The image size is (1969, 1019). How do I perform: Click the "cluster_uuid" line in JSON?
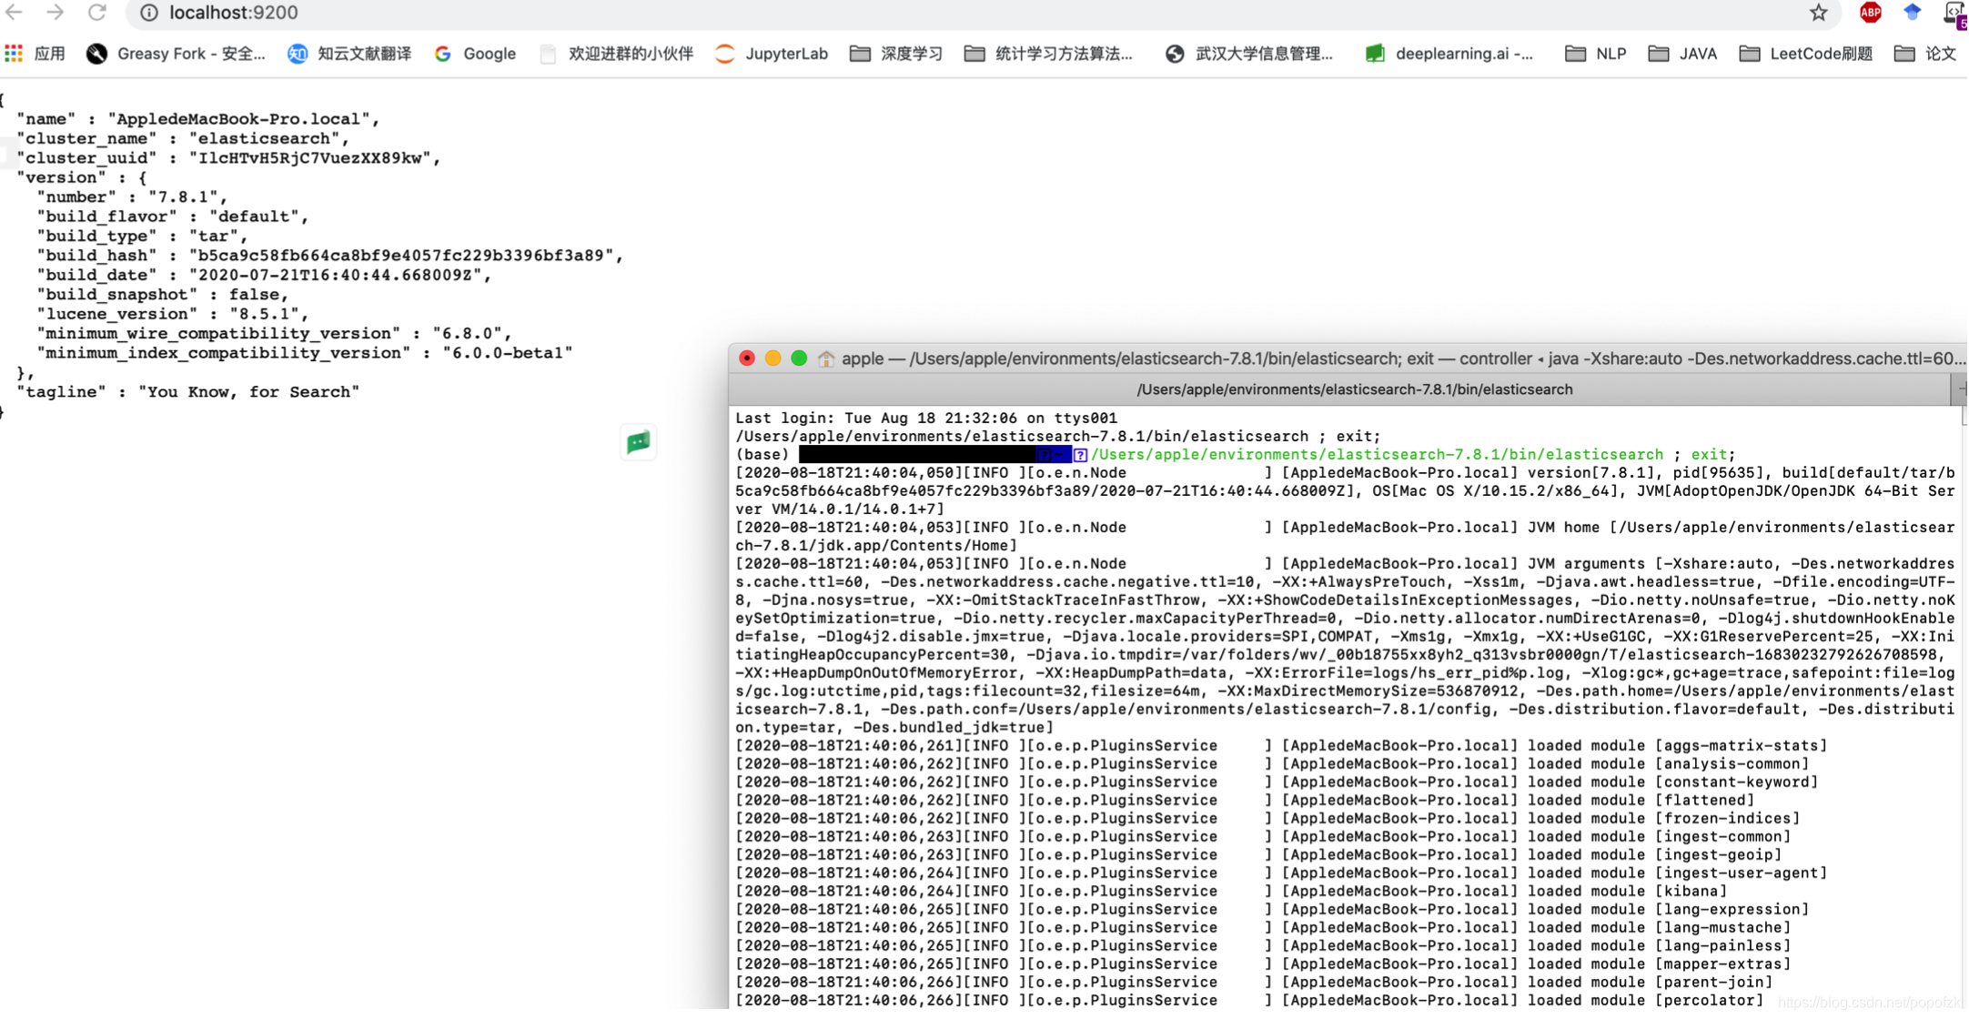pyautogui.click(x=228, y=158)
